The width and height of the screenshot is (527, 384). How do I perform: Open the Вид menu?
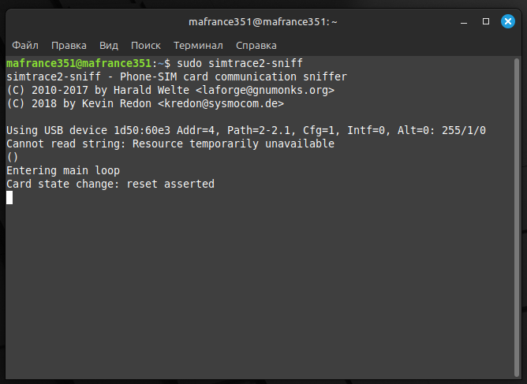point(109,46)
